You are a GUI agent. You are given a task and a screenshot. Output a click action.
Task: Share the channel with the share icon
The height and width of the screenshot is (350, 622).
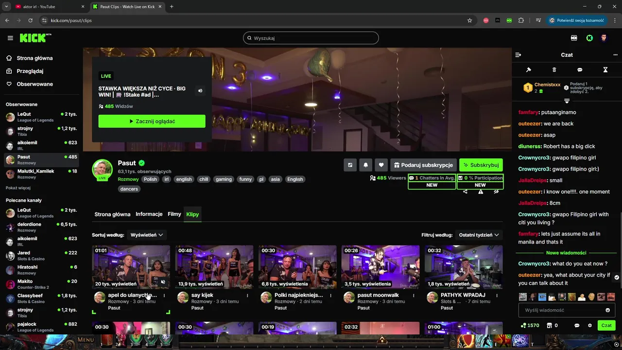(x=466, y=192)
